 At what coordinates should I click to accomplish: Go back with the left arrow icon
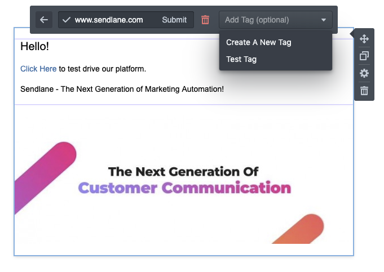[x=44, y=20]
